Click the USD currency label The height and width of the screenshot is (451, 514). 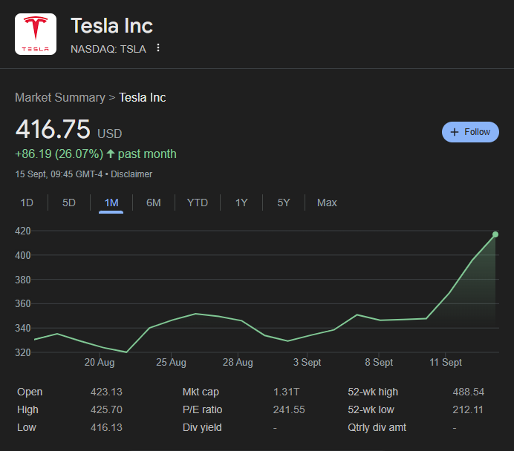click(x=109, y=134)
